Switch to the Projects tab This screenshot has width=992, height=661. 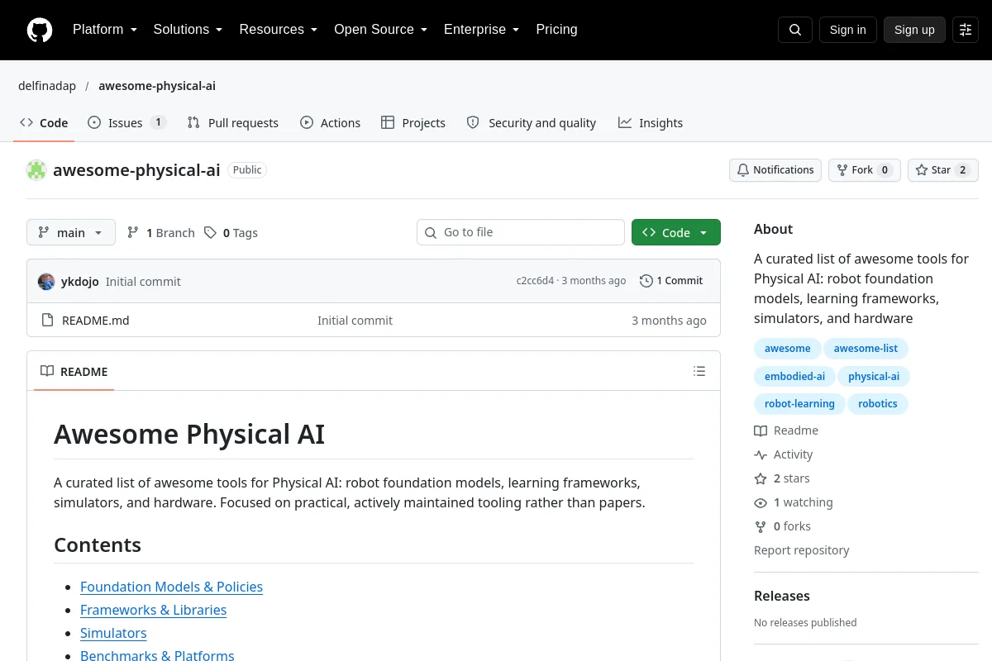pos(413,123)
